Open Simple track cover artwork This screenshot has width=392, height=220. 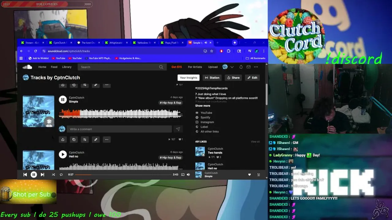(x=38, y=111)
